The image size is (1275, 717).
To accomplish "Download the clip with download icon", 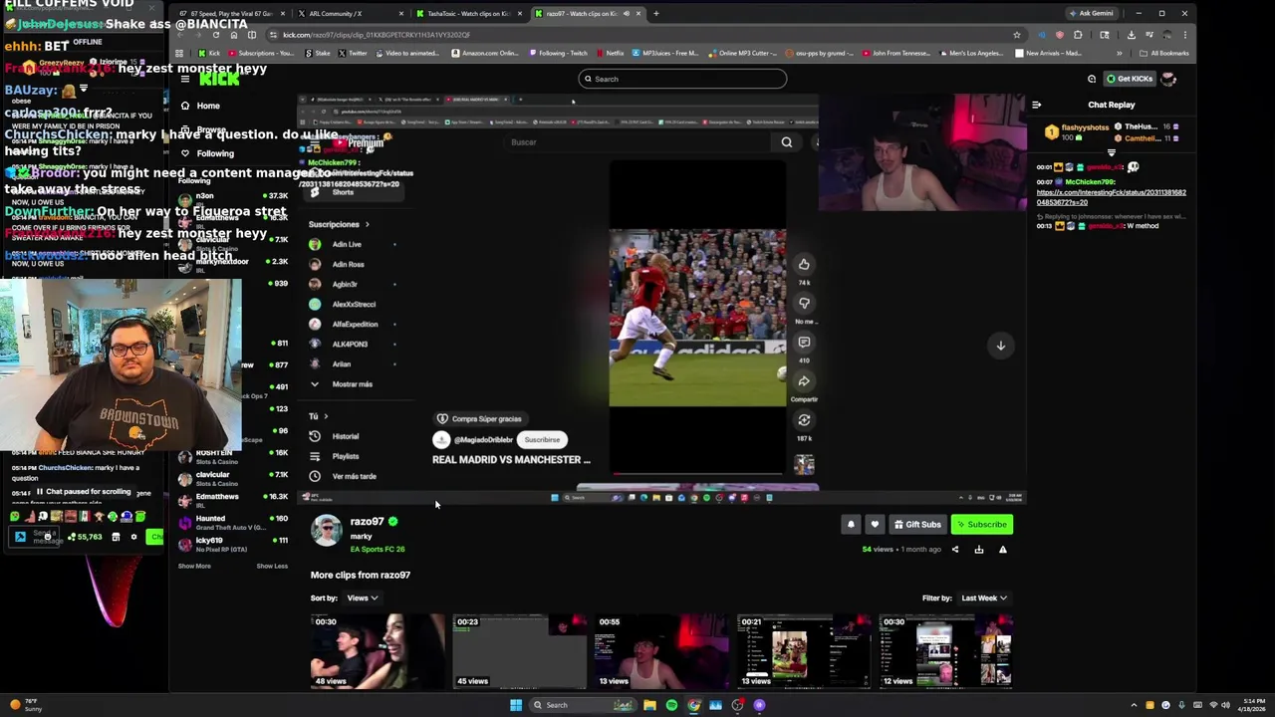I will point(979,550).
